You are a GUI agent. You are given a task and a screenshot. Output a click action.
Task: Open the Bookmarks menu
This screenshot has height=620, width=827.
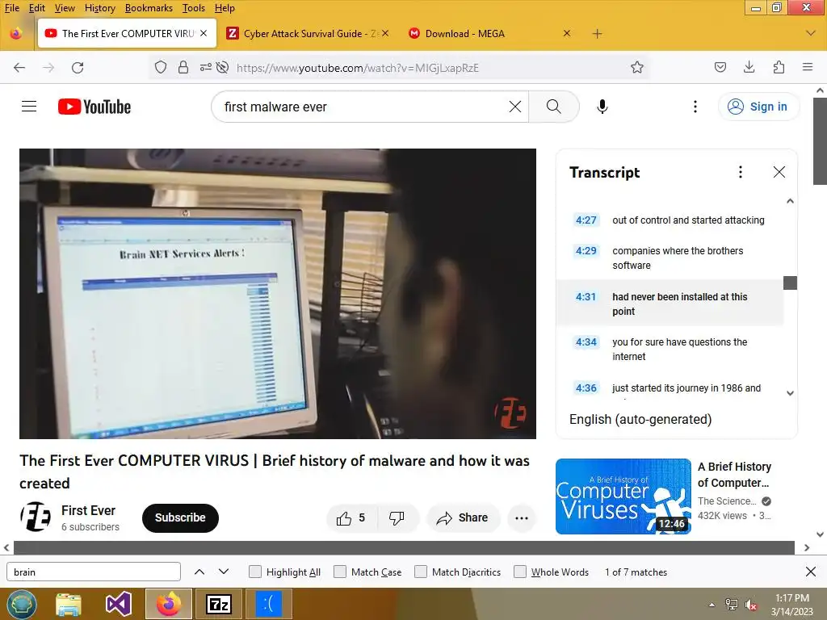point(149,8)
